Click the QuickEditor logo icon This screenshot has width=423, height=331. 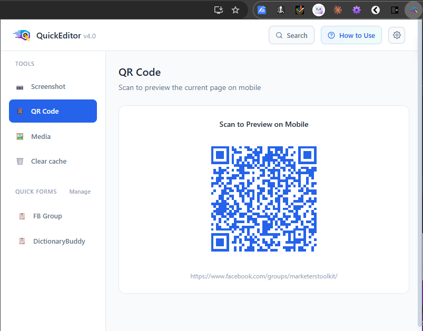[22, 35]
